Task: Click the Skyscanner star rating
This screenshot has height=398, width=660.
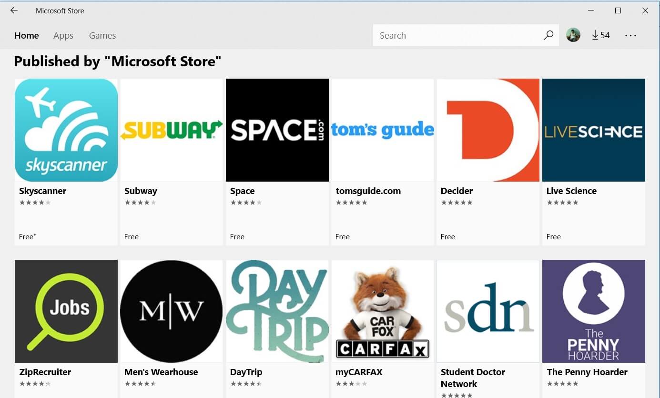Action: point(35,203)
